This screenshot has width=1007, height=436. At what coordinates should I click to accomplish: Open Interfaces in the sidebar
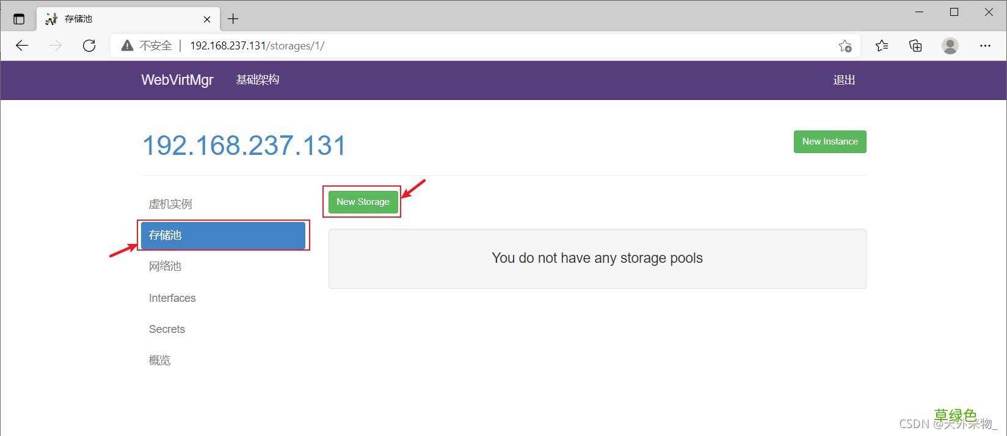pos(172,298)
